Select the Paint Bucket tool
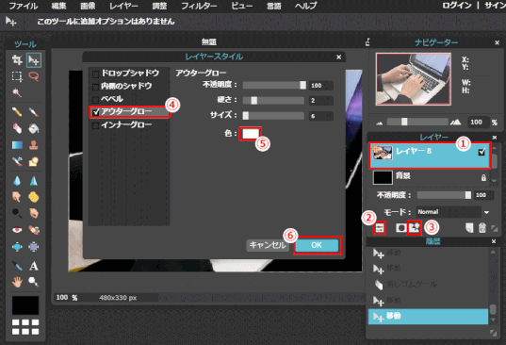 pos(34,129)
